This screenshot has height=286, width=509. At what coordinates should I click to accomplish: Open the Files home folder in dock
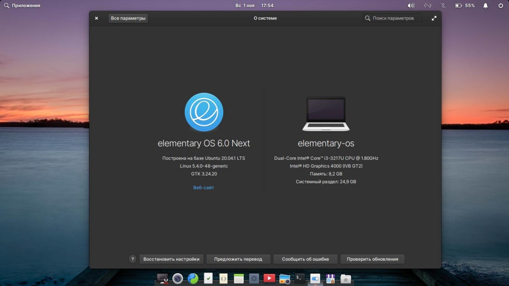click(x=346, y=278)
